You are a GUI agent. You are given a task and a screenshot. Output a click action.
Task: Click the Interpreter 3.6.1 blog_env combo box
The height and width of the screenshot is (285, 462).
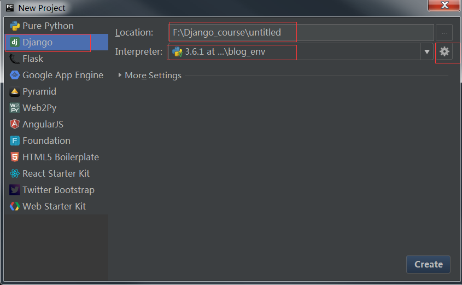301,52
